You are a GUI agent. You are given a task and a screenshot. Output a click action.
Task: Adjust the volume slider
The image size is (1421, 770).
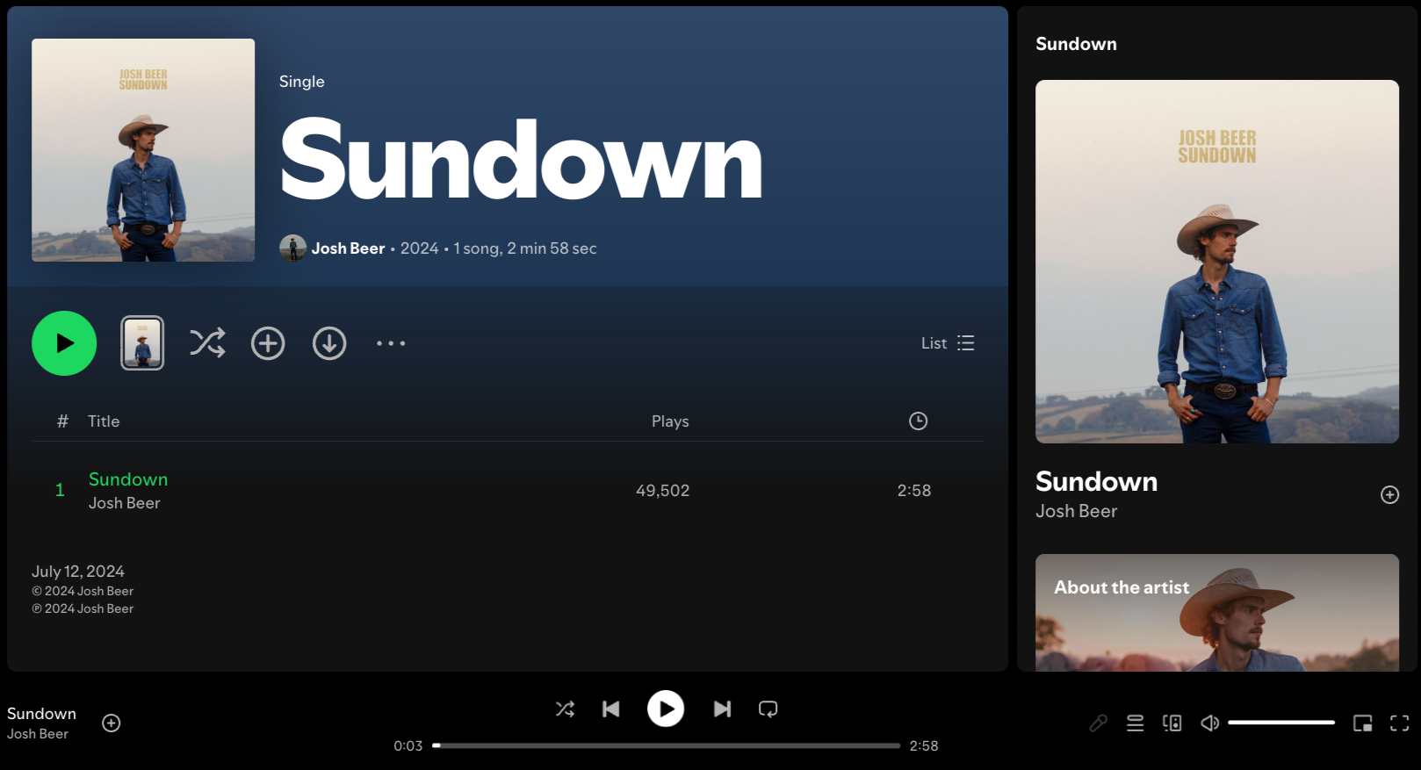coord(1281,723)
